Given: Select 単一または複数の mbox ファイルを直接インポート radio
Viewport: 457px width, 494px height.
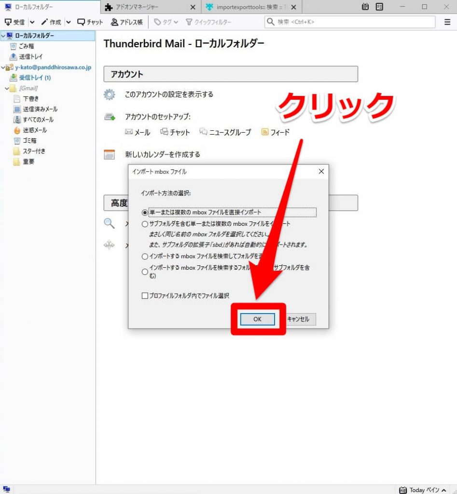Looking at the screenshot, I should [145, 213].
